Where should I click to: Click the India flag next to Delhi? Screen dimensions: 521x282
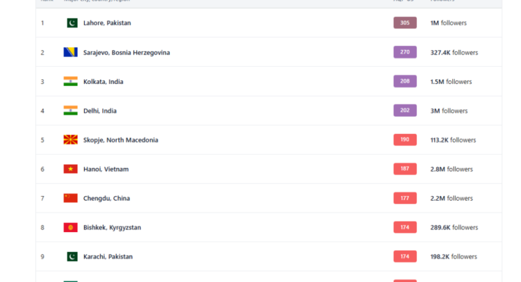70,110
